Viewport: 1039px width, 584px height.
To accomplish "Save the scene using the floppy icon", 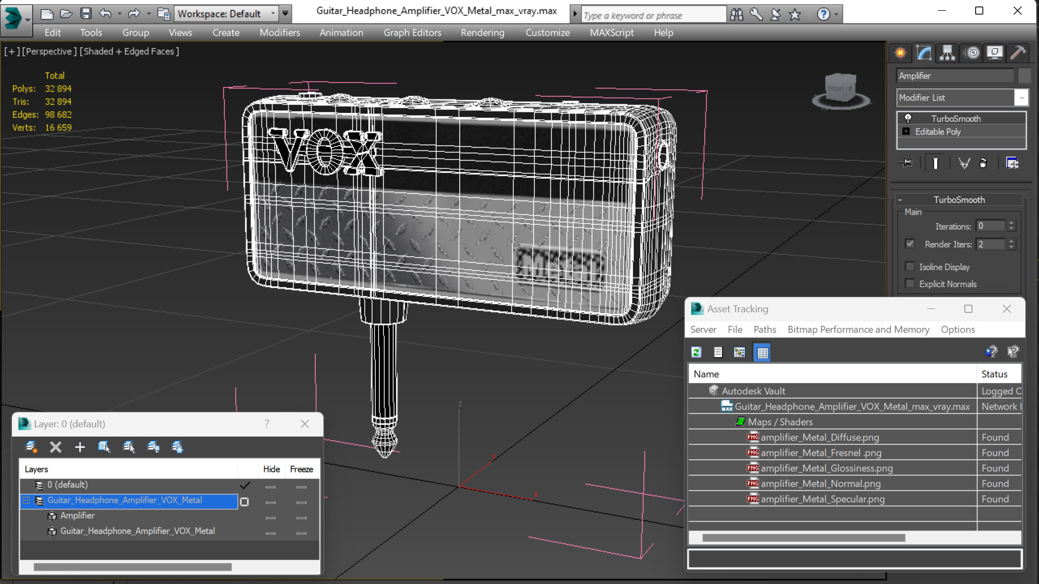I will pos(85,14).
